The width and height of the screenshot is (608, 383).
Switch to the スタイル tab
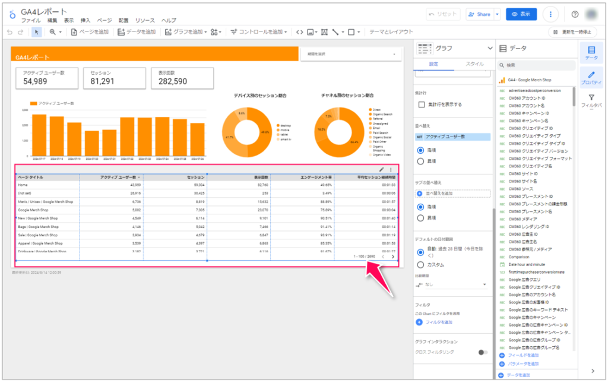tap(474, 64)
